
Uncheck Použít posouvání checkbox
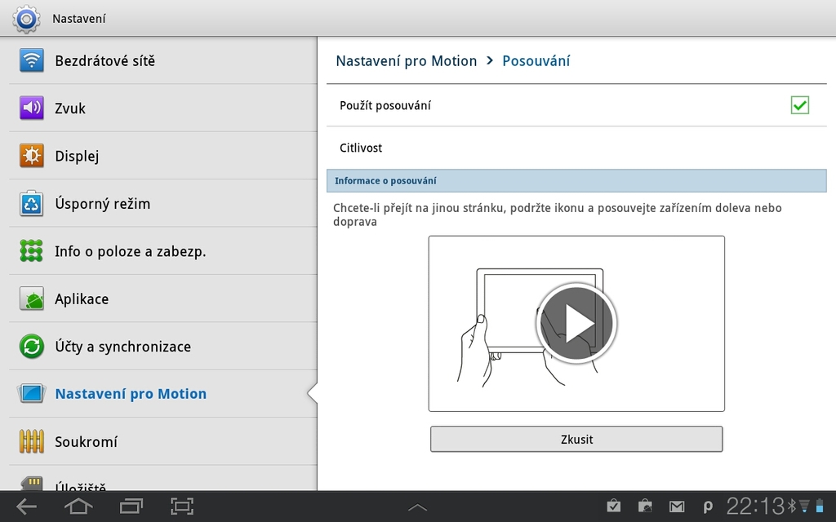click(x=799, y=104)
